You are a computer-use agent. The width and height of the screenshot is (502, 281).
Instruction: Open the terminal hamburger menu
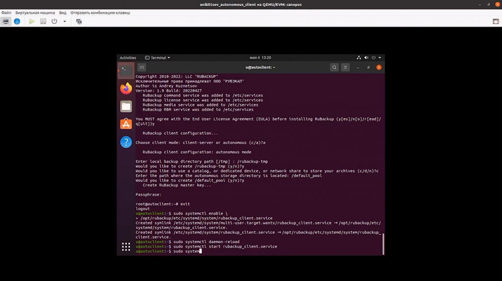click(x=345, y=67)
